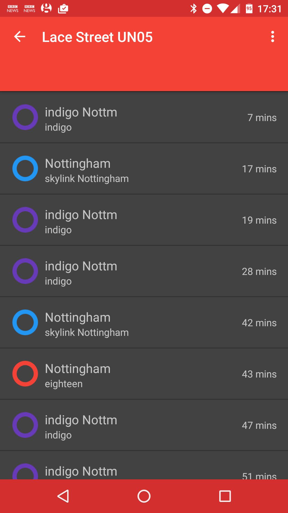
Task: Tap the 7 mins arrival time
Action: tap(262, 118)
